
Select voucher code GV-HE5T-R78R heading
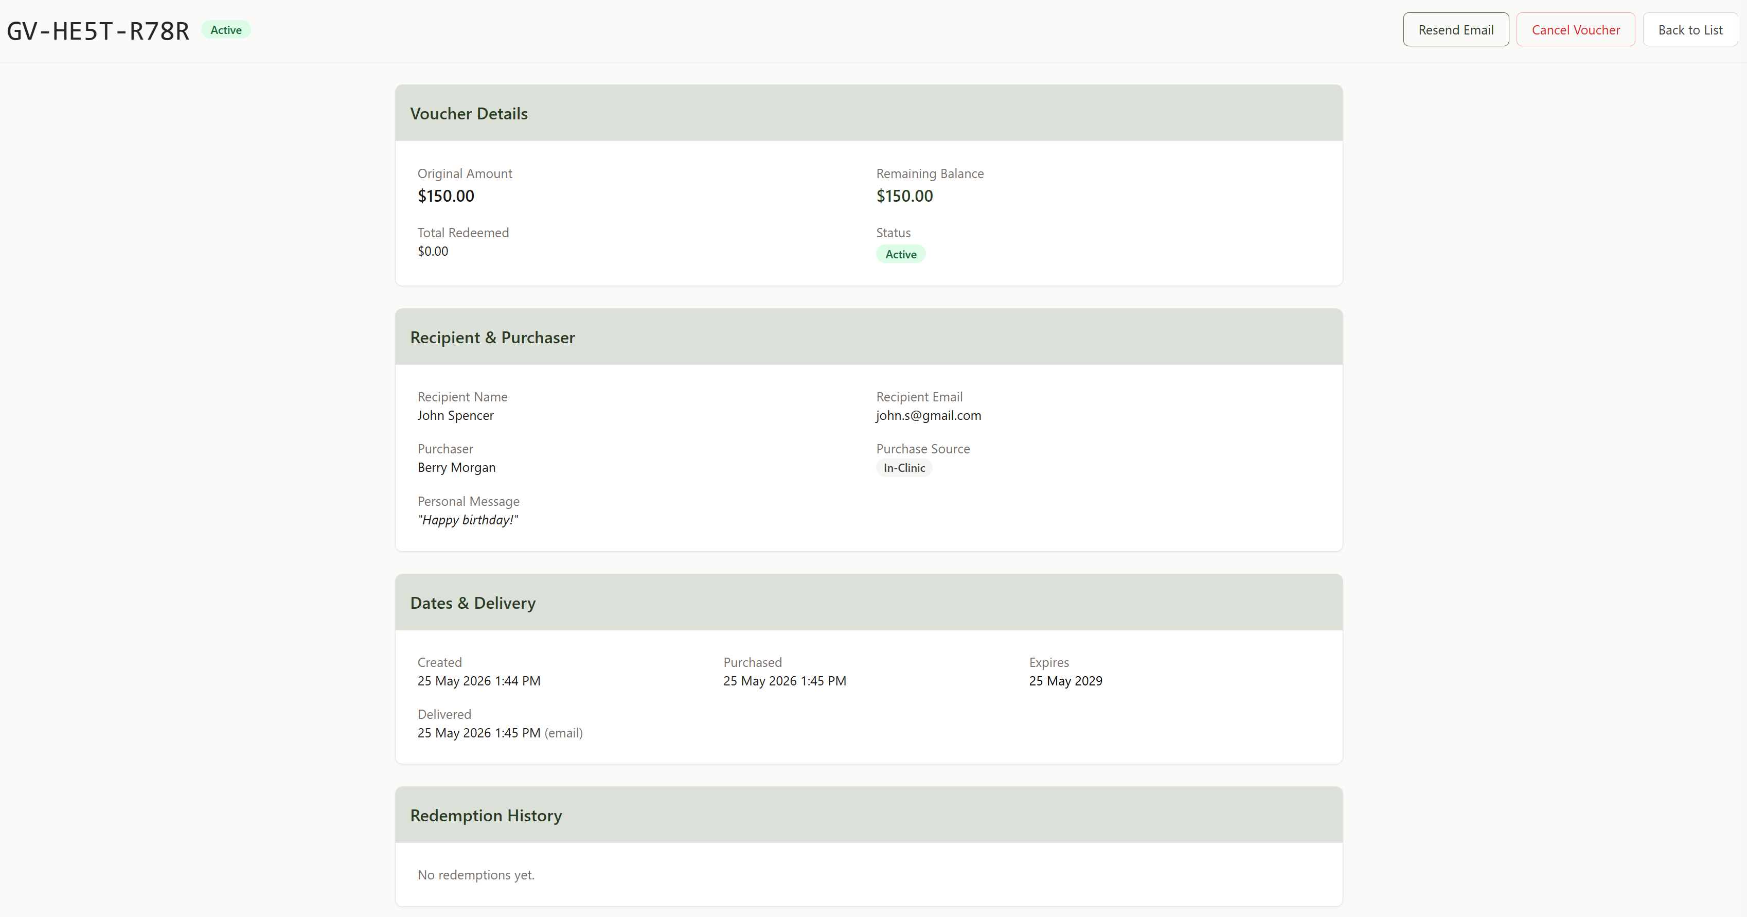click(x=98, y=31)
